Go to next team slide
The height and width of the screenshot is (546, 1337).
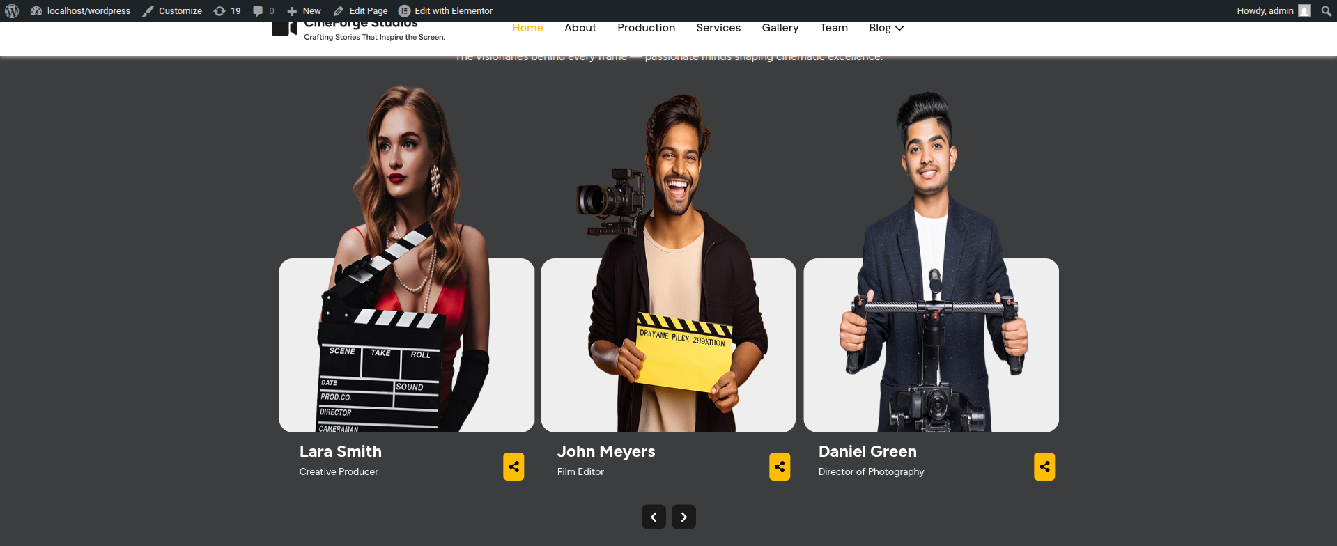[683, 517]
